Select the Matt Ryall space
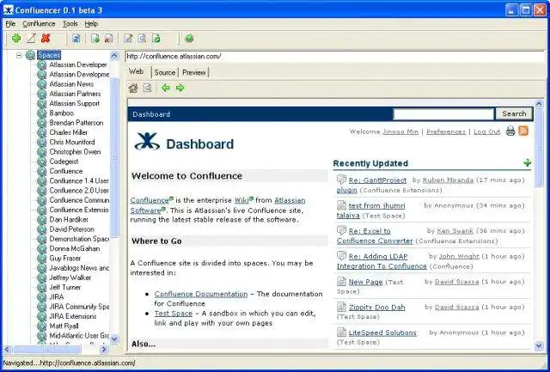The image size is (550, 372). (64, 326)
